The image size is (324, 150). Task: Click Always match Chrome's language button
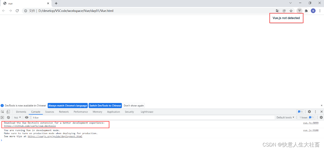coord(68,105)
